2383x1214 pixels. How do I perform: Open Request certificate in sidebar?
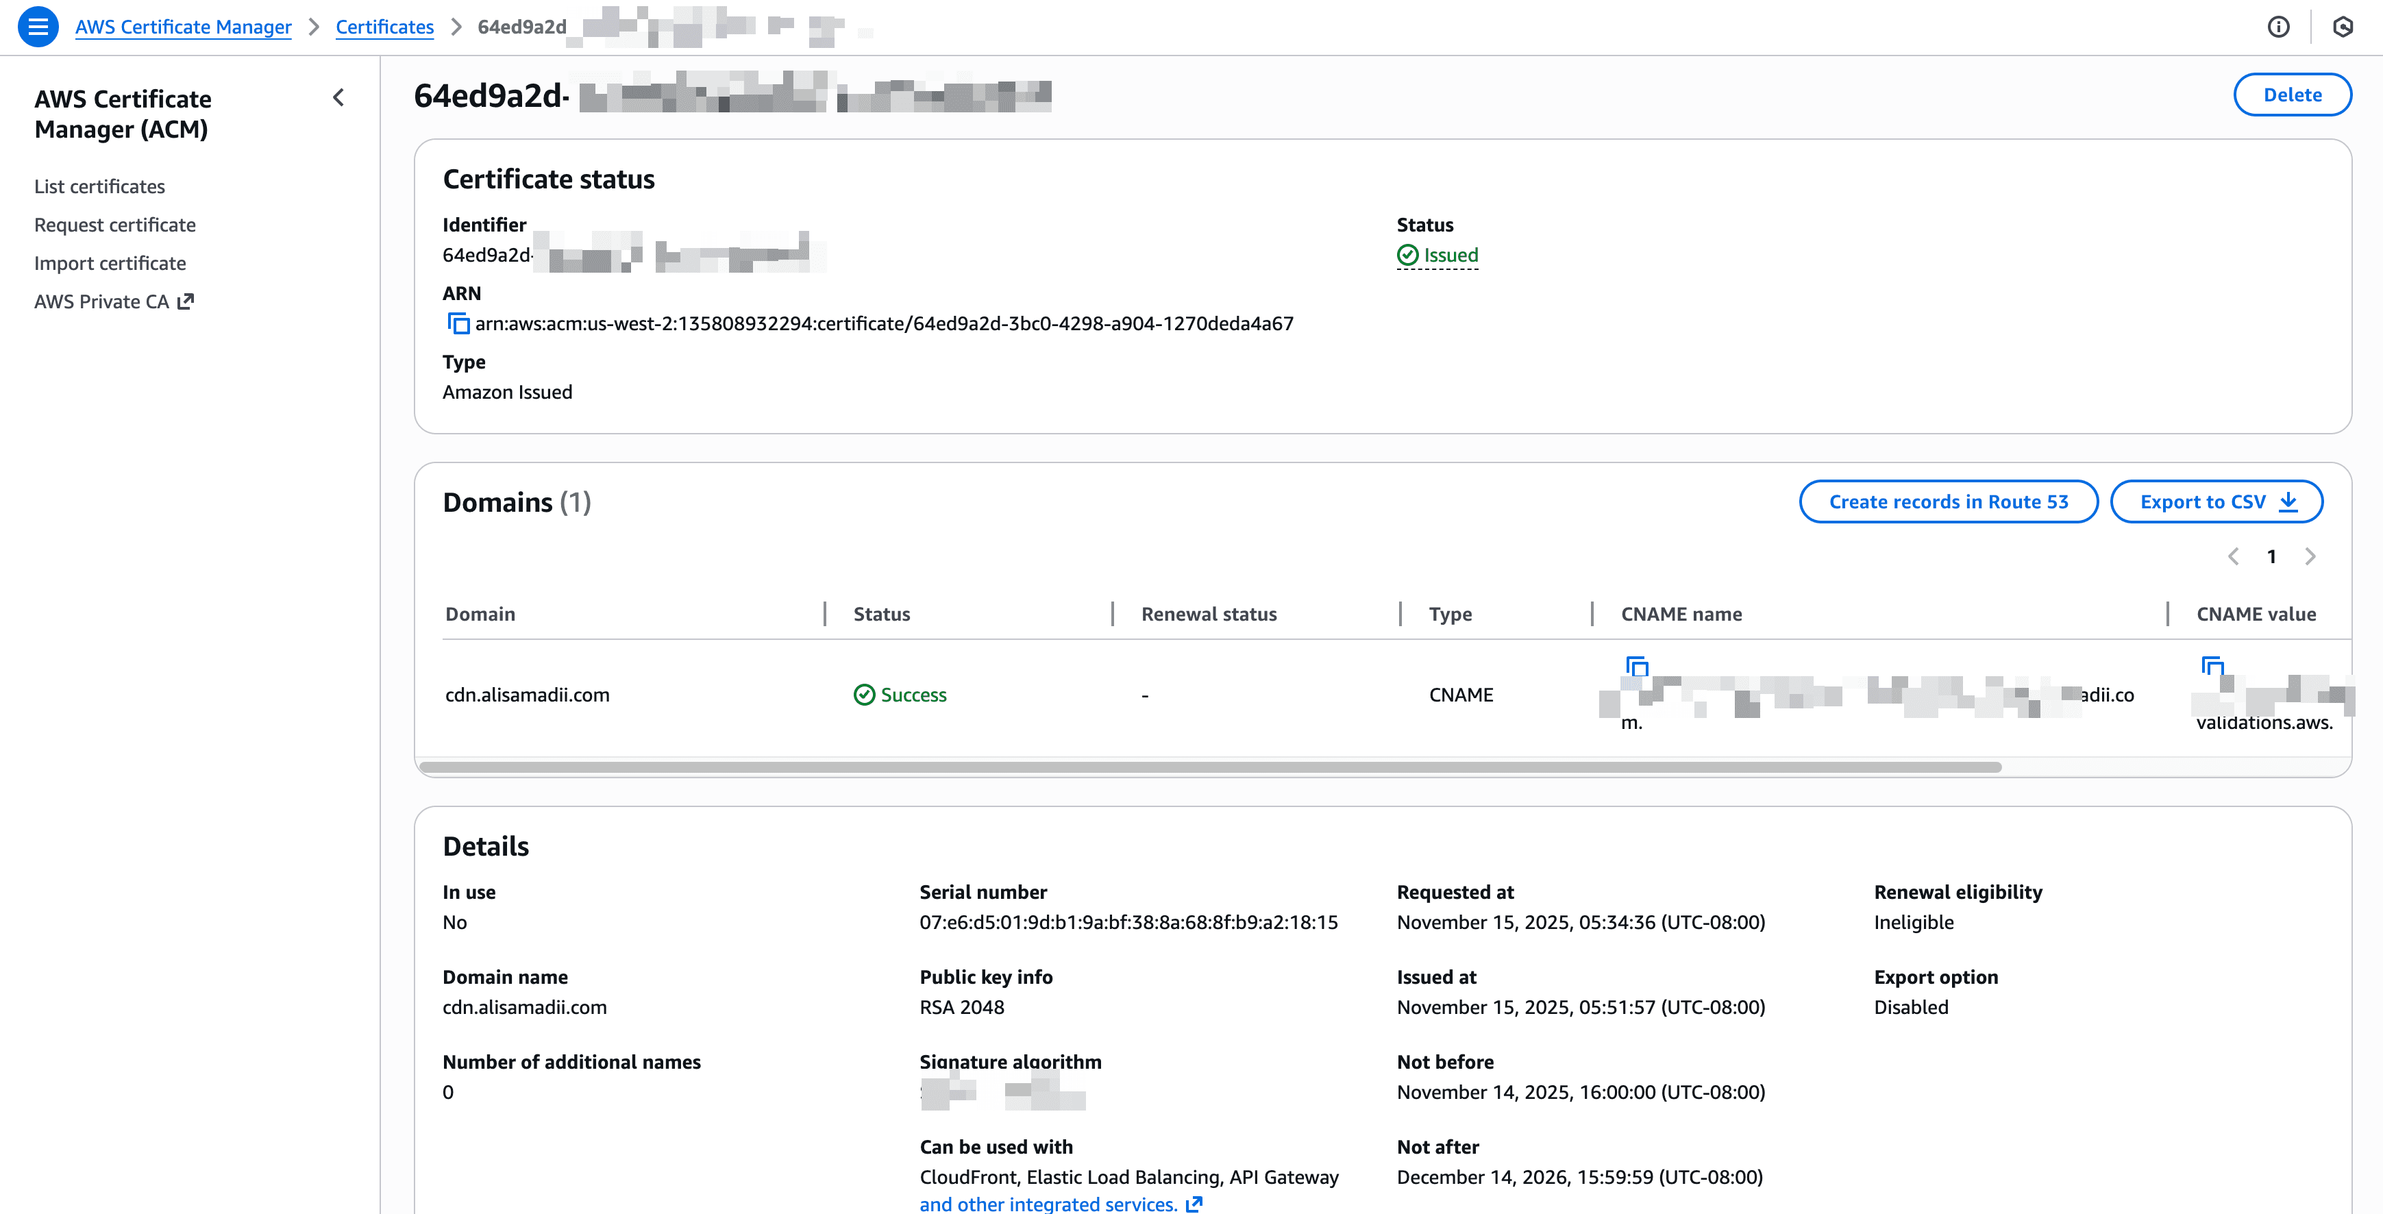coord(114,225)
